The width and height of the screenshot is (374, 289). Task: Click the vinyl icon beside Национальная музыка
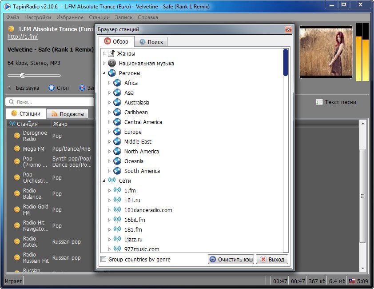click(112, 63)
